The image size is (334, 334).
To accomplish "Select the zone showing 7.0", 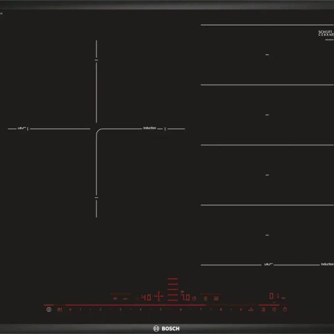I will [186, 298].
